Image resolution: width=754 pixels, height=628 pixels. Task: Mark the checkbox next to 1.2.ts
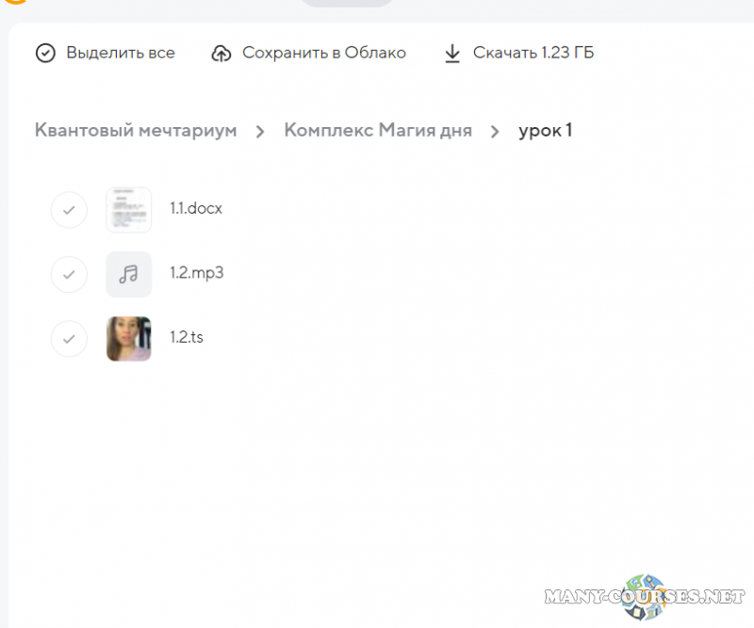[69, 338]
